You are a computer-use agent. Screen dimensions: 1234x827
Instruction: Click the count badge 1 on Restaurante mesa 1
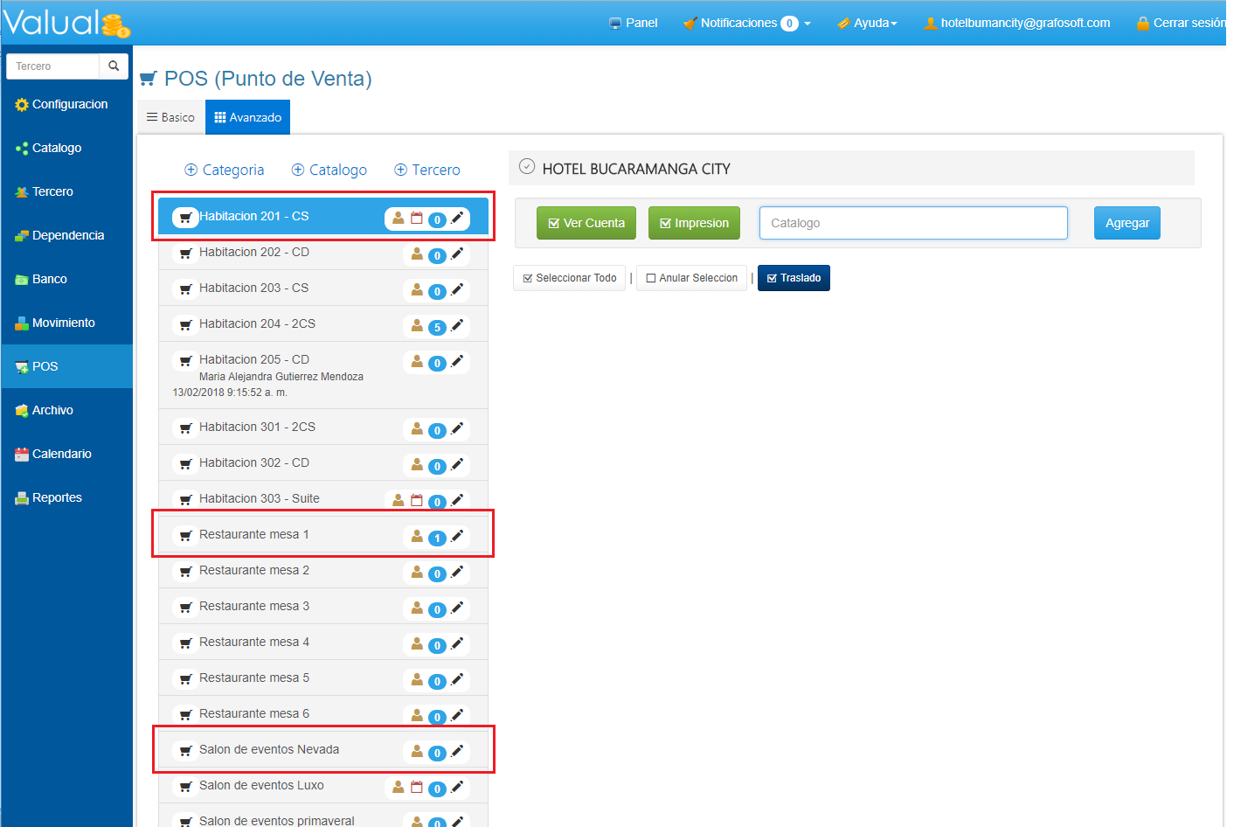(437, 538)
